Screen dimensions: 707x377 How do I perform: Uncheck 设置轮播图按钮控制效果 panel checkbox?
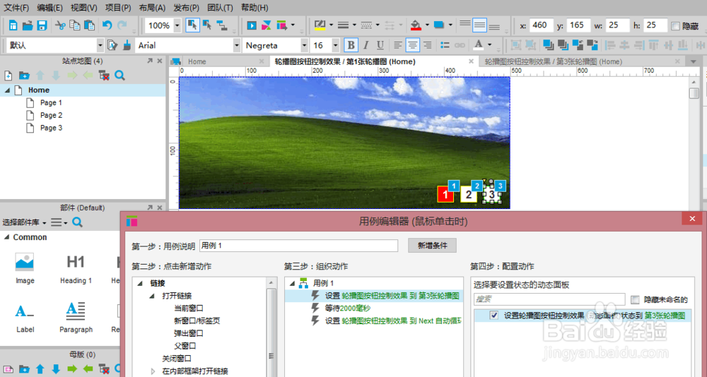494,316
